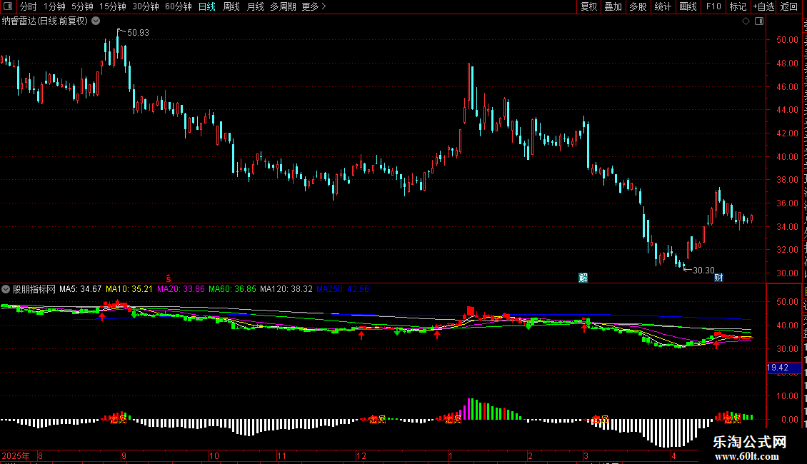Click the MA20: 33.86 label
807x464 pixels.
181,289
